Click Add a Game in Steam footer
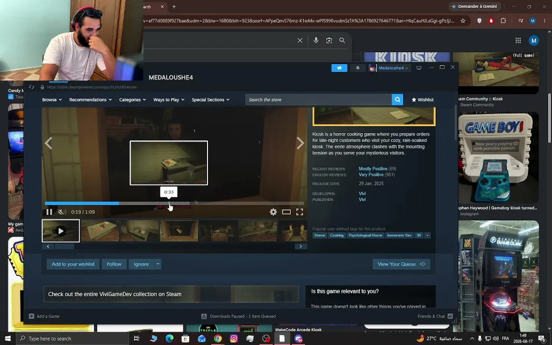Image resolution: width=552 pixels, height=345 pixels. 44,316
